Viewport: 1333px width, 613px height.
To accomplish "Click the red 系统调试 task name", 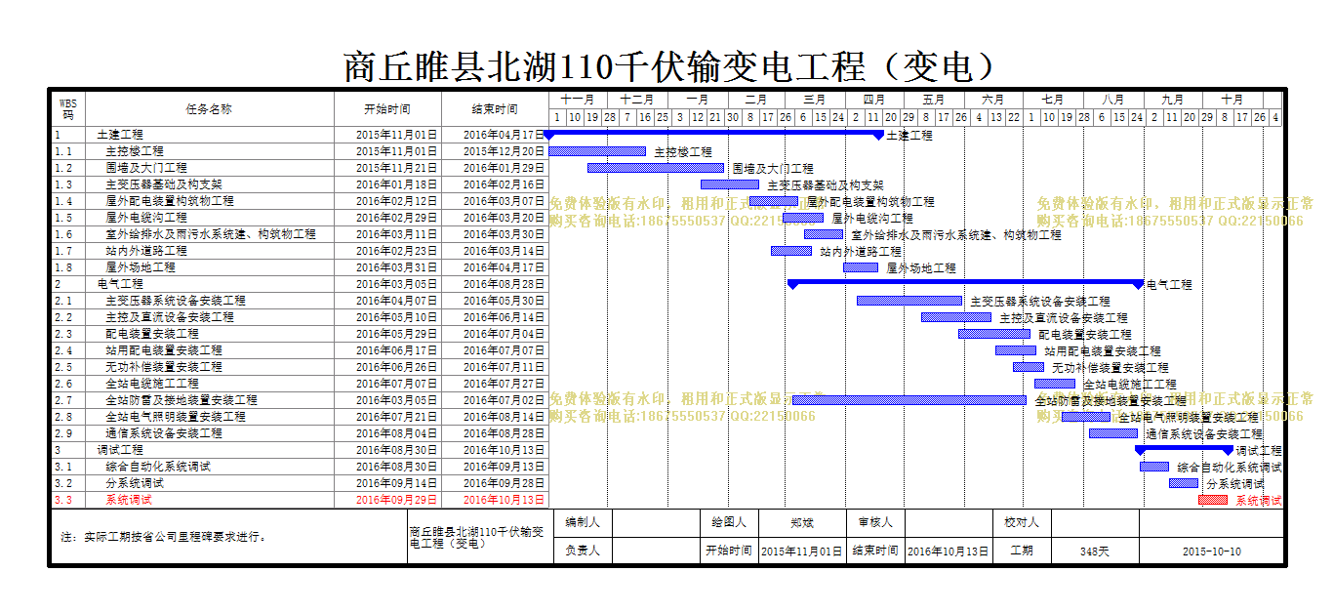I will [x=129, y=500].
